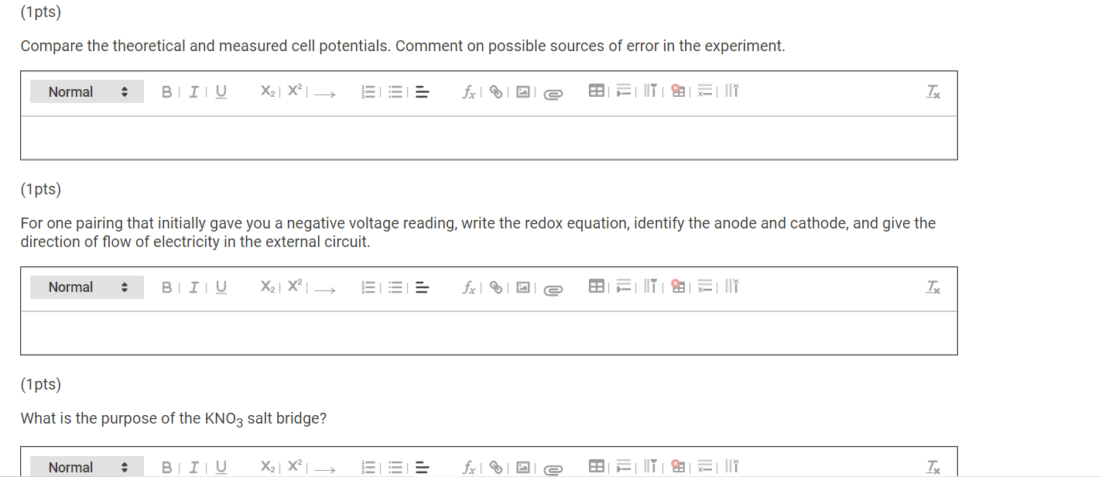This screenshot has height=477, width=1102.
Task: Apply subscript formatting in the first editor
Action: [267, 91]
